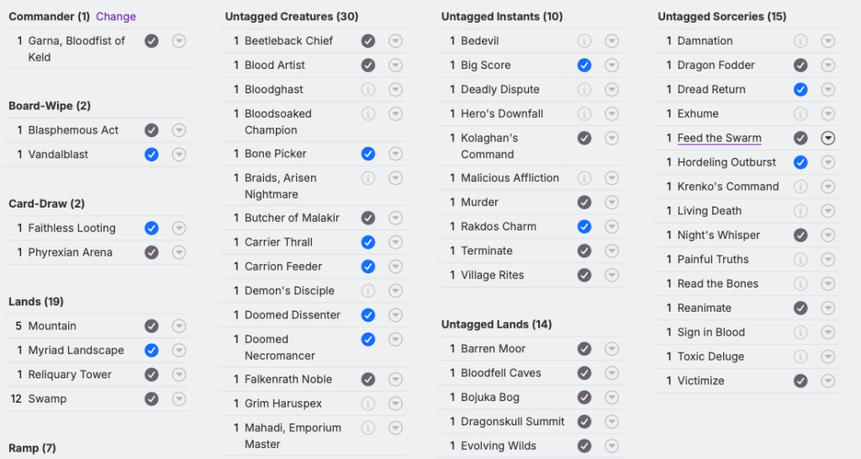
Task: Click the gray checkmark icon next to Reanimate
Action: (x=800, y=309)
